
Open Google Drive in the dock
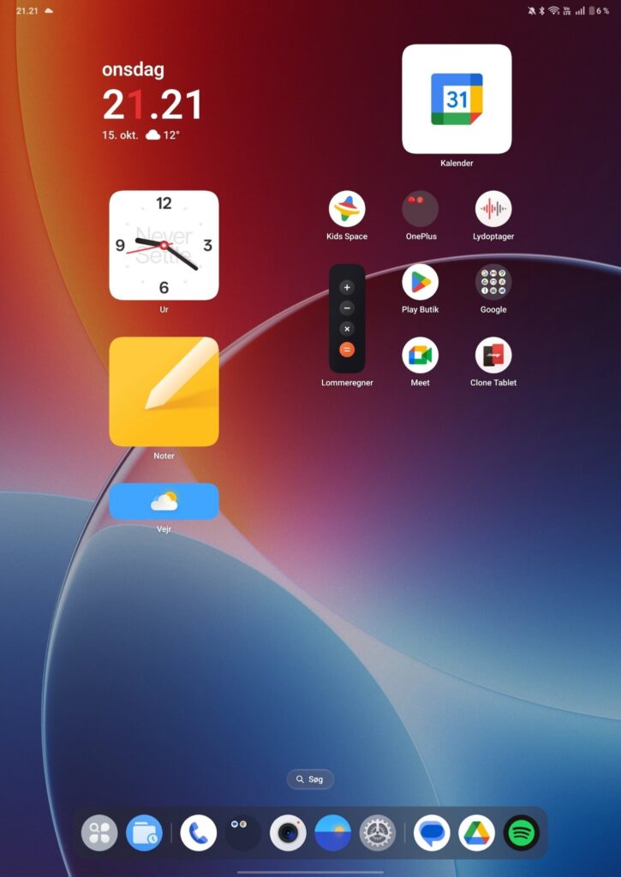pos(476,832)
